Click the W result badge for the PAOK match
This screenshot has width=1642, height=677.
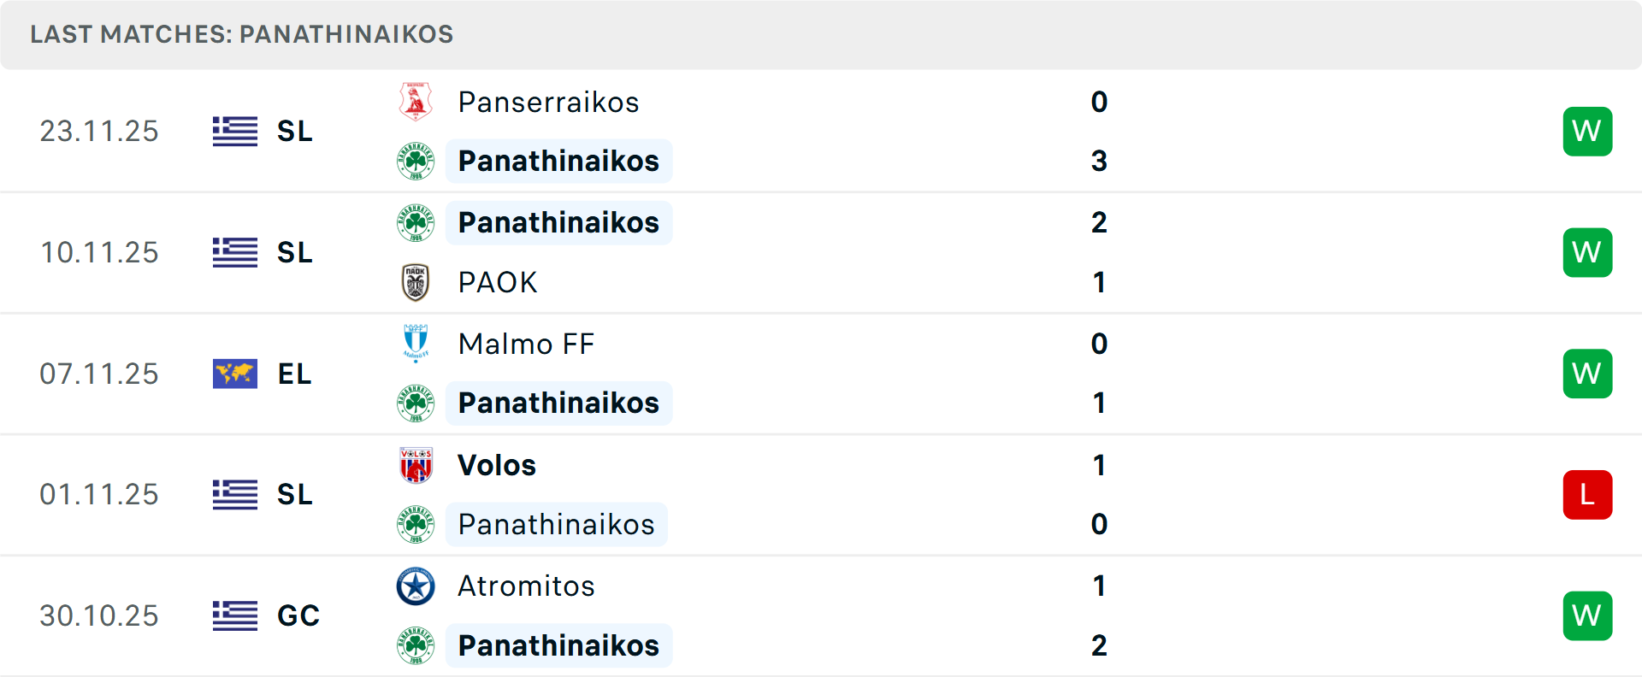tap(1587, 252)
